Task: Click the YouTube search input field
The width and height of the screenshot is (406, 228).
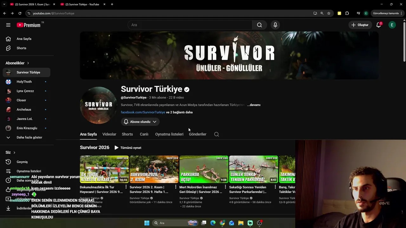Action: coord(190,25)
